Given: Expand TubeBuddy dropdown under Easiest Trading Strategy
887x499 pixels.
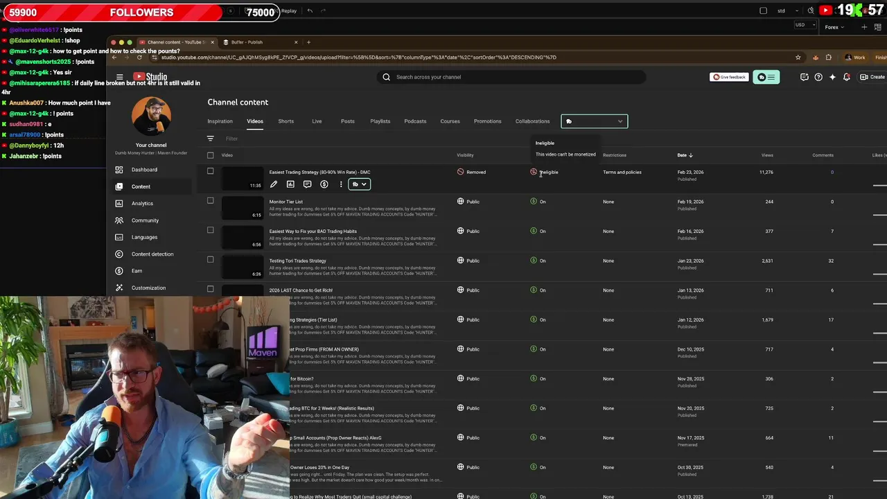Looking at the screenshot, I should click(x=359, y=184).
